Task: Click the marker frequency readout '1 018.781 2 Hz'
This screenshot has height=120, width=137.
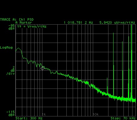Action: click(78, 22)
